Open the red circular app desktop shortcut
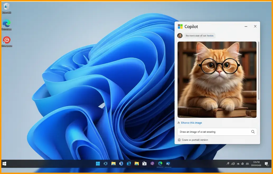 (x=7, y=40)
